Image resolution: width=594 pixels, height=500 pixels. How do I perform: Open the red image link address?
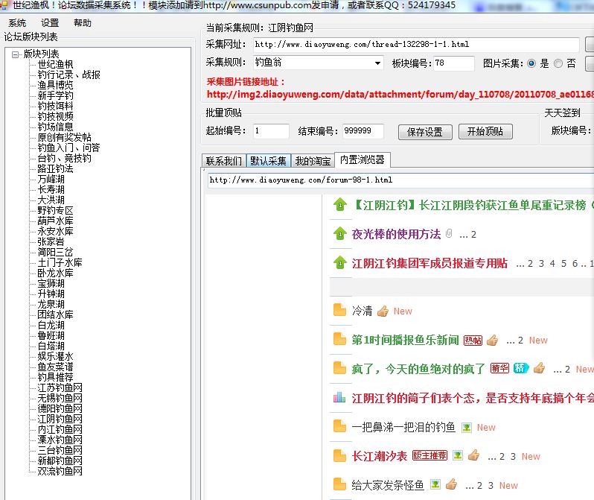(x=400, y=94)
